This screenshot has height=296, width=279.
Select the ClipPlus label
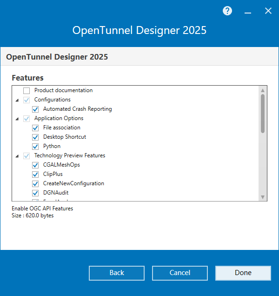click(x=53, y=174)
